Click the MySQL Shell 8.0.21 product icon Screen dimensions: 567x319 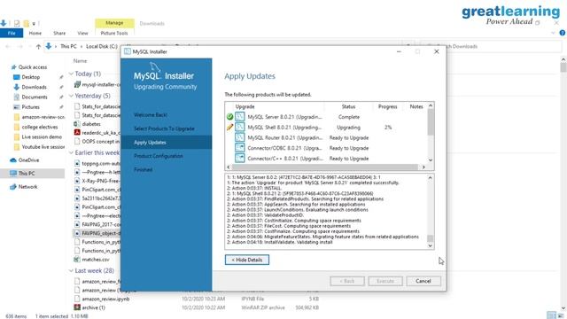coord(240,127)
